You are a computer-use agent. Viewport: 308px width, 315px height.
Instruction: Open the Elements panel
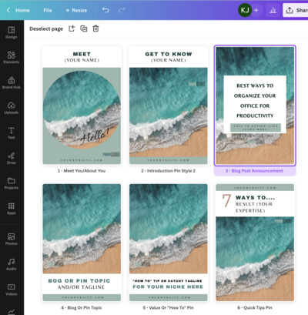tap(12, 58)
